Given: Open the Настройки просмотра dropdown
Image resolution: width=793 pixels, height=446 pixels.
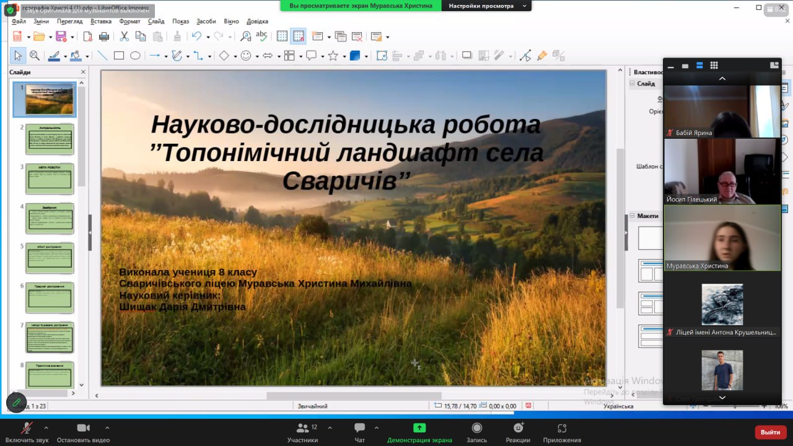Looking at the screenshot, I should pyautogui.click(x=486, y=6).
